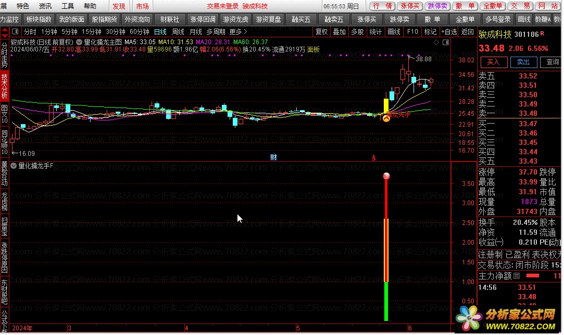The height and width of the screenshot is (335, 564).
Task: Expand the 量化擒龙手F indicator dropdown arrow
Action: [x=14, y=166]
